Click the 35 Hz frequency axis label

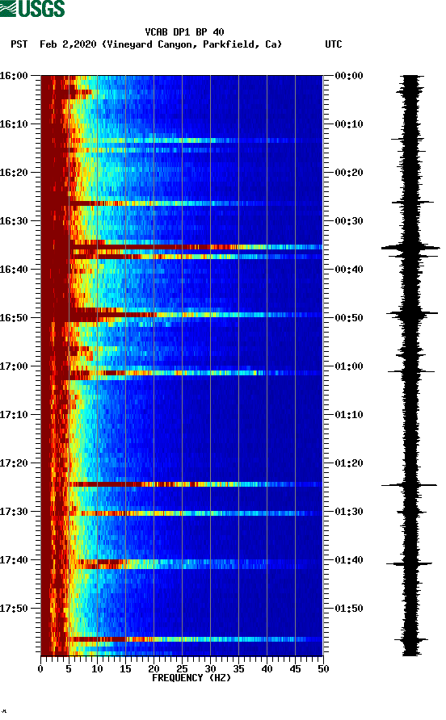[x=238, y=668]
